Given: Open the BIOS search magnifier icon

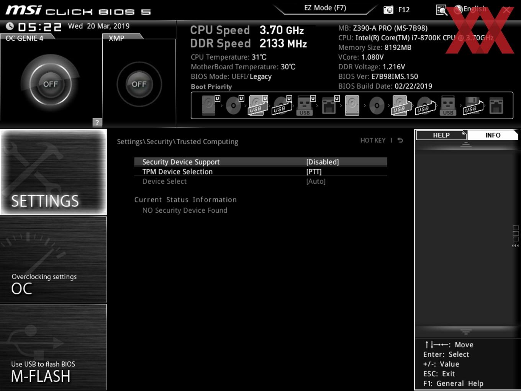Looking at the screenshot, I should click(x=441, y=10).
